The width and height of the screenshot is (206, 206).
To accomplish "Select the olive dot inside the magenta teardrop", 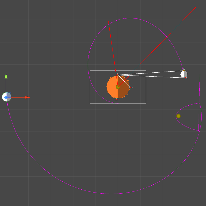I will [179, 116].
